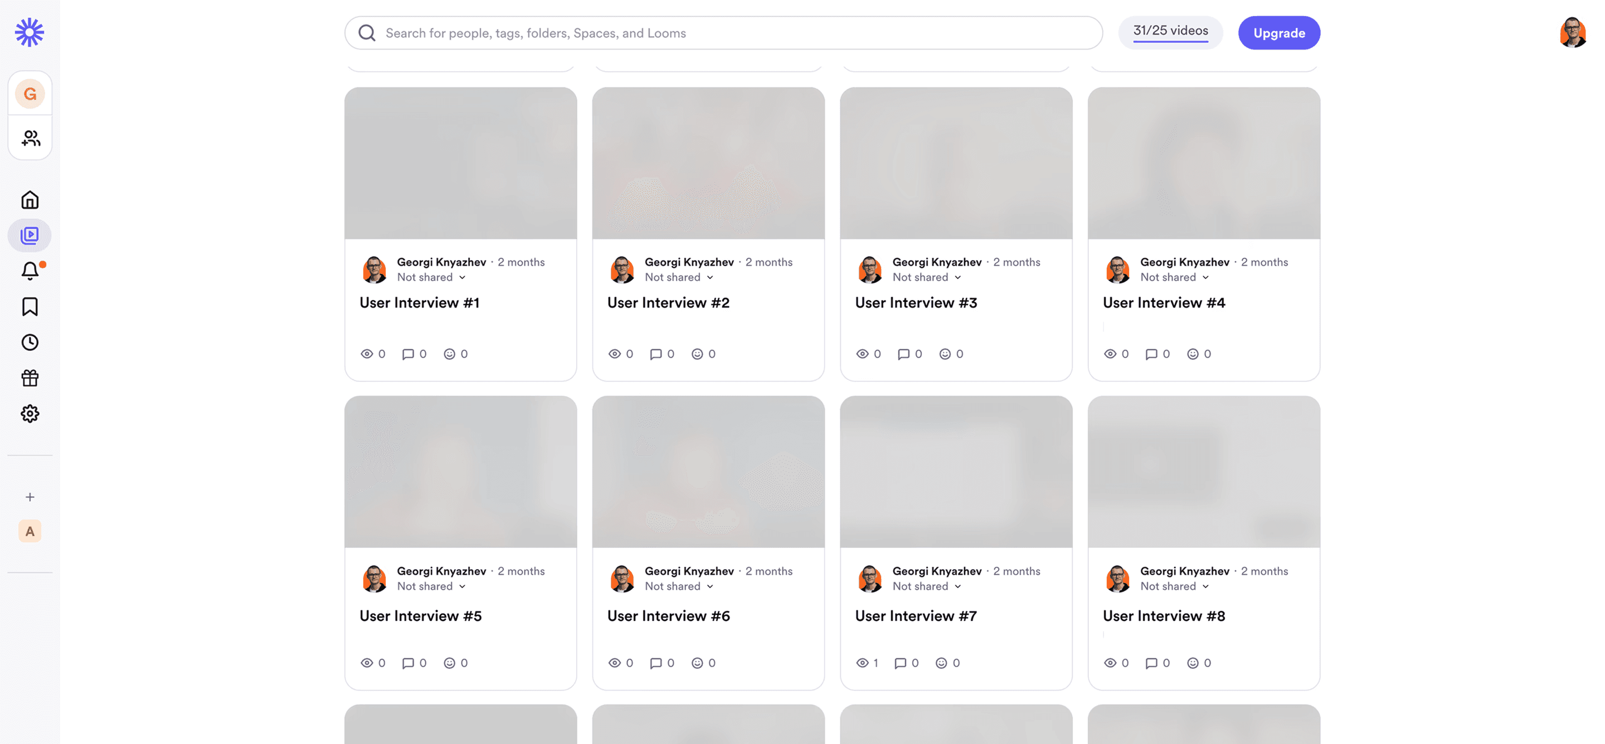Expand Not shared dropdown on User Interview #5

(432, 586)
